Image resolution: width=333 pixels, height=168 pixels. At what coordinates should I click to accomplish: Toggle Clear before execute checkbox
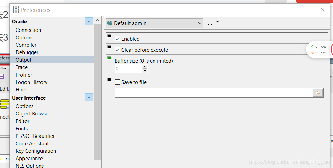[117, 50]
